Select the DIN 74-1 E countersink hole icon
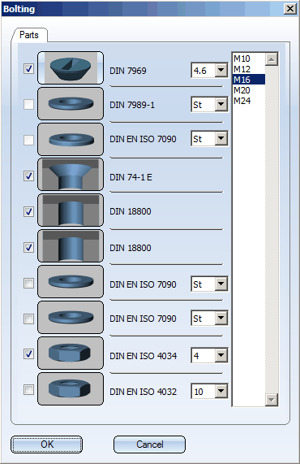This screenshot has width=300, height=464. tap(71, 174)
